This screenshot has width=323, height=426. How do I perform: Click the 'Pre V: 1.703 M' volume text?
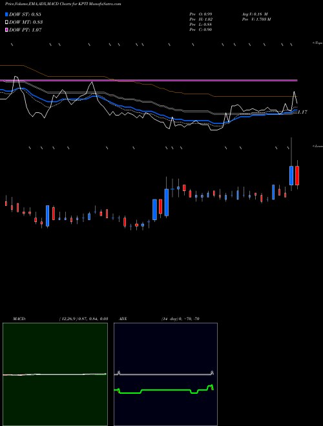[x=256, y=19]
